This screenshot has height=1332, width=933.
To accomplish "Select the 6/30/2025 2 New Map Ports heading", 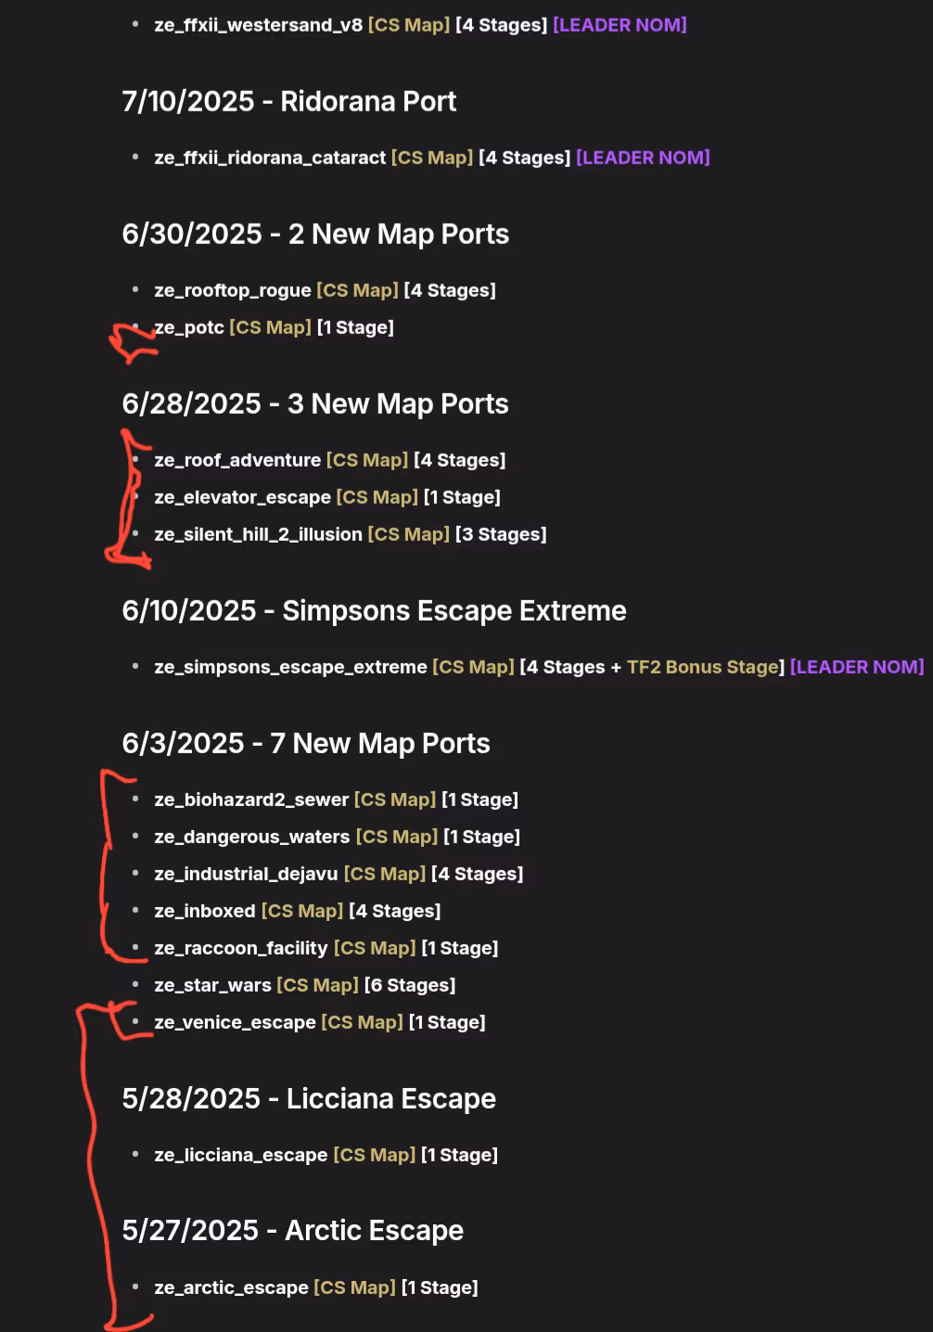I will [315, 234].
